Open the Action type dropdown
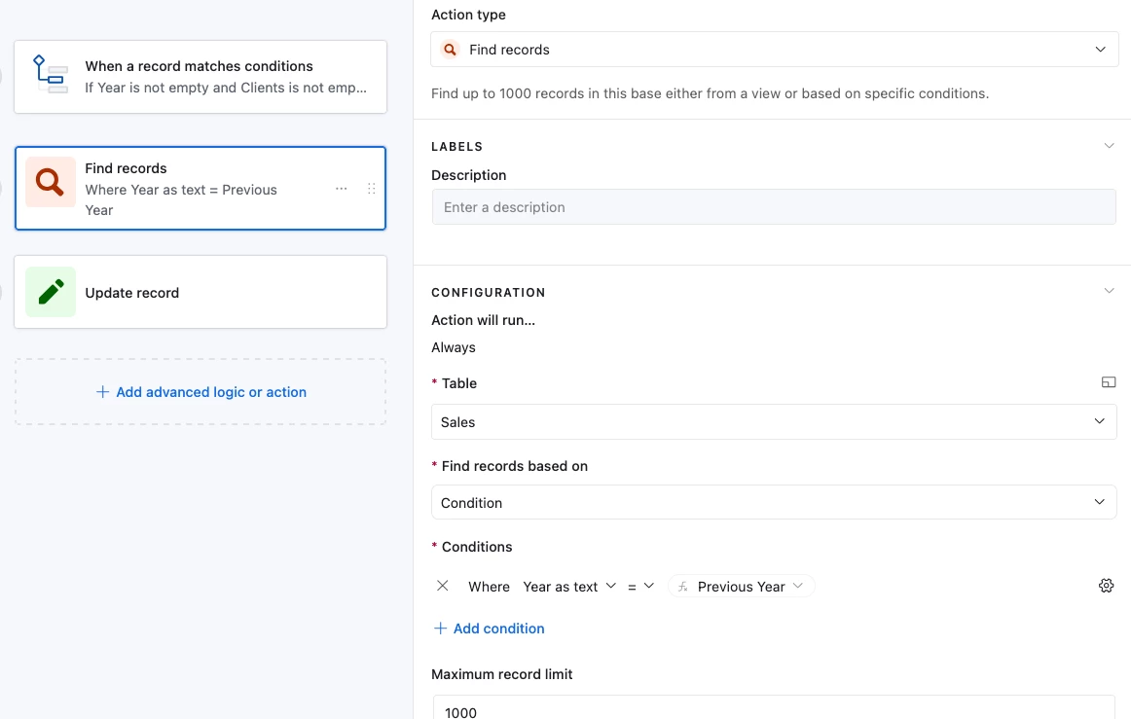Image resolution: width=1131 pixels, height=719 pixels. point(774,50)
